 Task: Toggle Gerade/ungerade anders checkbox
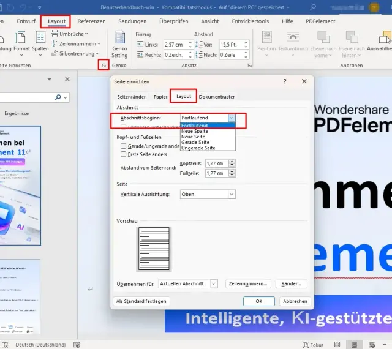(123, 146)
